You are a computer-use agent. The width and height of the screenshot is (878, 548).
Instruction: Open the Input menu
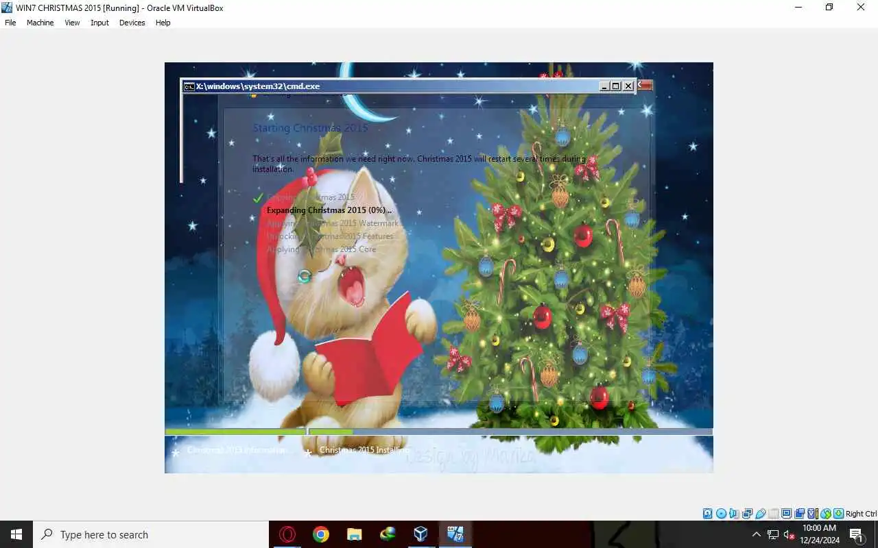(x=99, y=23)
